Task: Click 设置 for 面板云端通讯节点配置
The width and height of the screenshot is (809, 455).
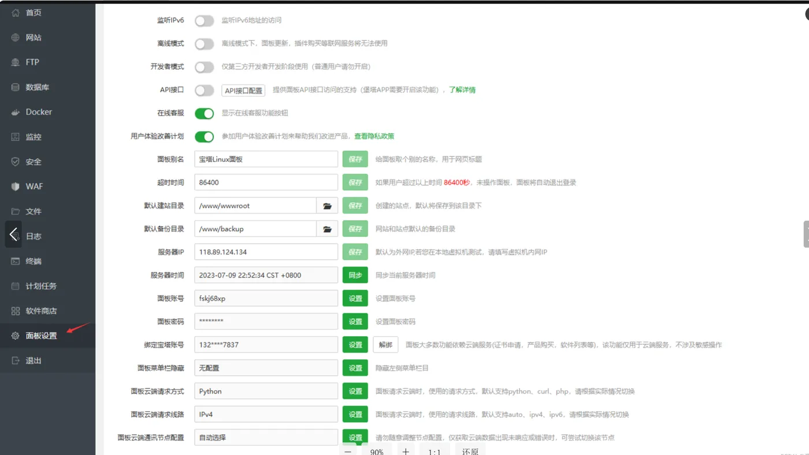Action: click(x=355, y=438)
